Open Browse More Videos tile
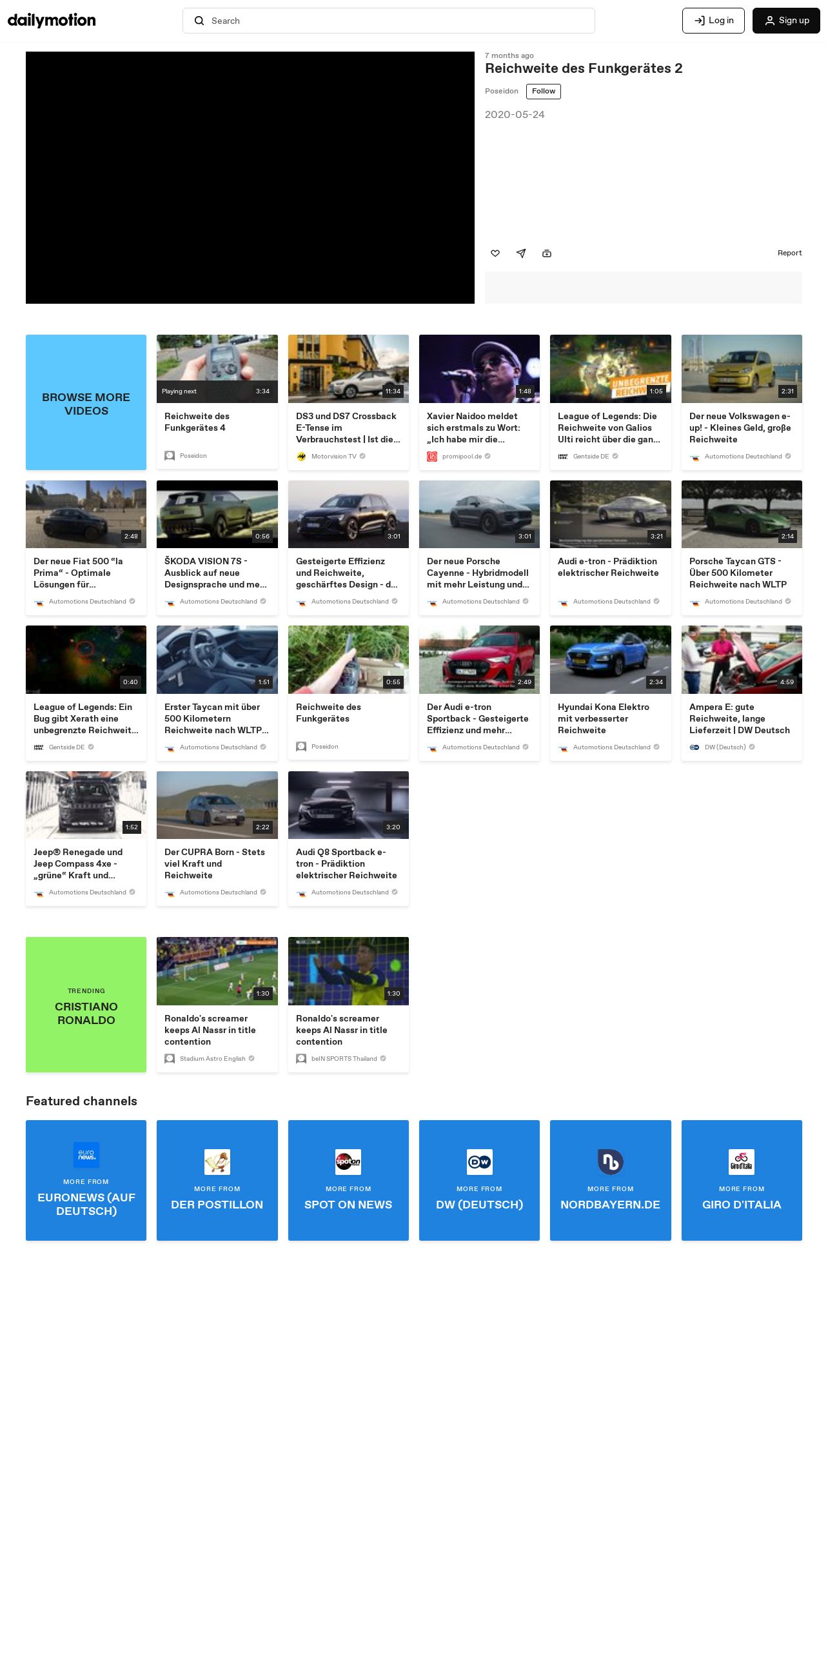Screen dimensions: 828x1656 coord(86,402)
